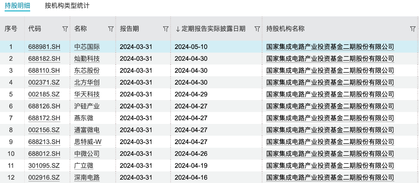Open stock code 688110.SH

tap(44, 70)
